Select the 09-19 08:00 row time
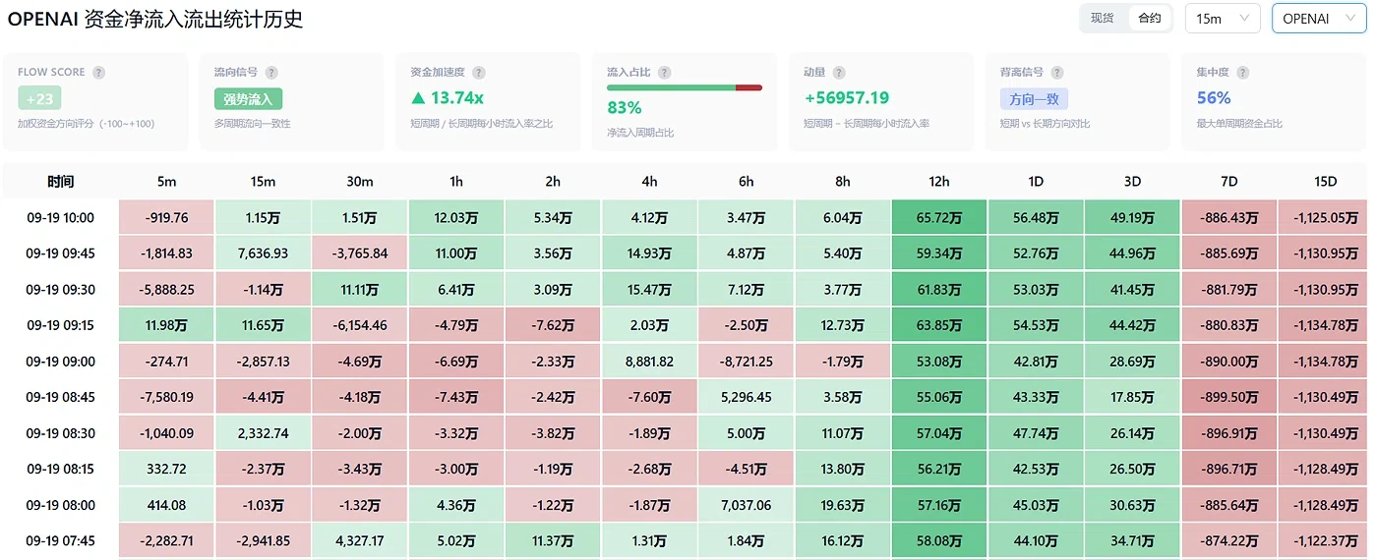The height and width of the screenshot is (560, 1376). tap(61, 505)
